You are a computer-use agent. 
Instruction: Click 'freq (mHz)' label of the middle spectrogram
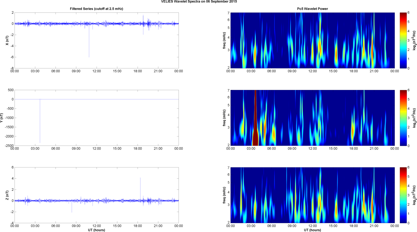click(224, 118)
